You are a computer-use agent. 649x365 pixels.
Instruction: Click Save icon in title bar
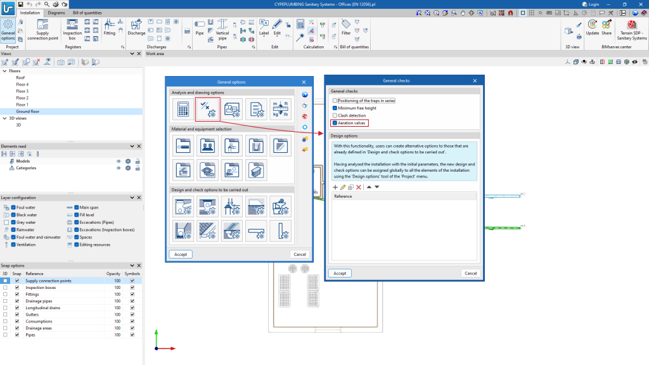(x=20, y=4)
